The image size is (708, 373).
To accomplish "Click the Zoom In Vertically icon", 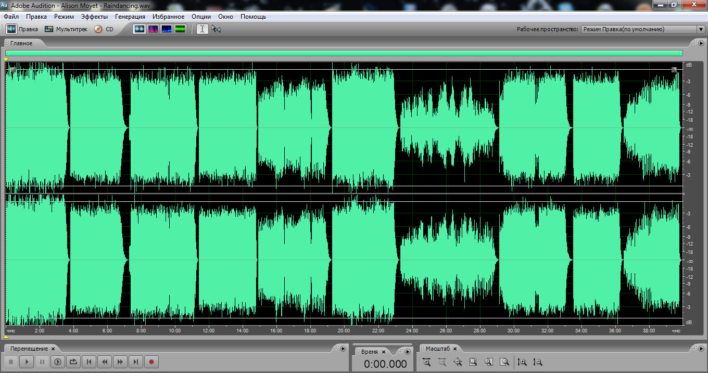I will [x=522, y=362].
